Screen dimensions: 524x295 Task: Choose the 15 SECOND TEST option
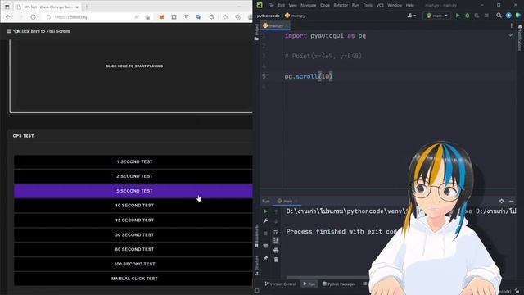(x=133, y=220)
